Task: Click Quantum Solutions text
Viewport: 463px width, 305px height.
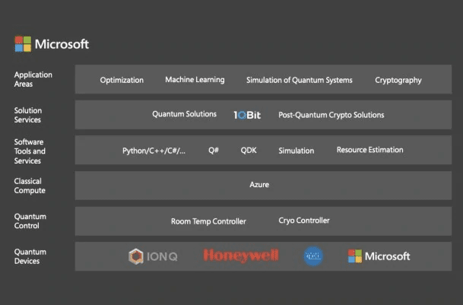Action: (x=184, y=114)
